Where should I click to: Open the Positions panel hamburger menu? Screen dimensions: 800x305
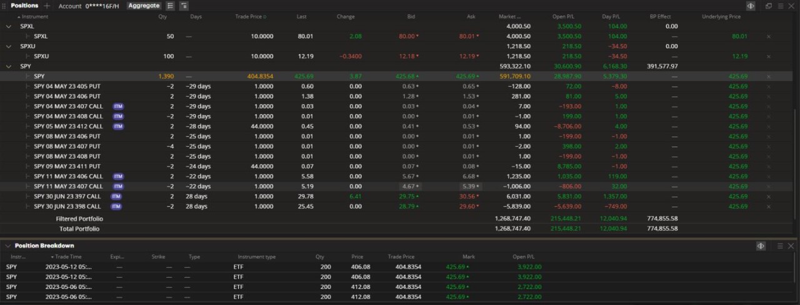pos(779,6)
